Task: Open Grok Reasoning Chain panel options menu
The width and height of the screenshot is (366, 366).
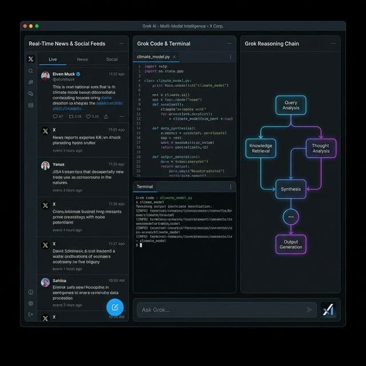Action: pos(333,43)
